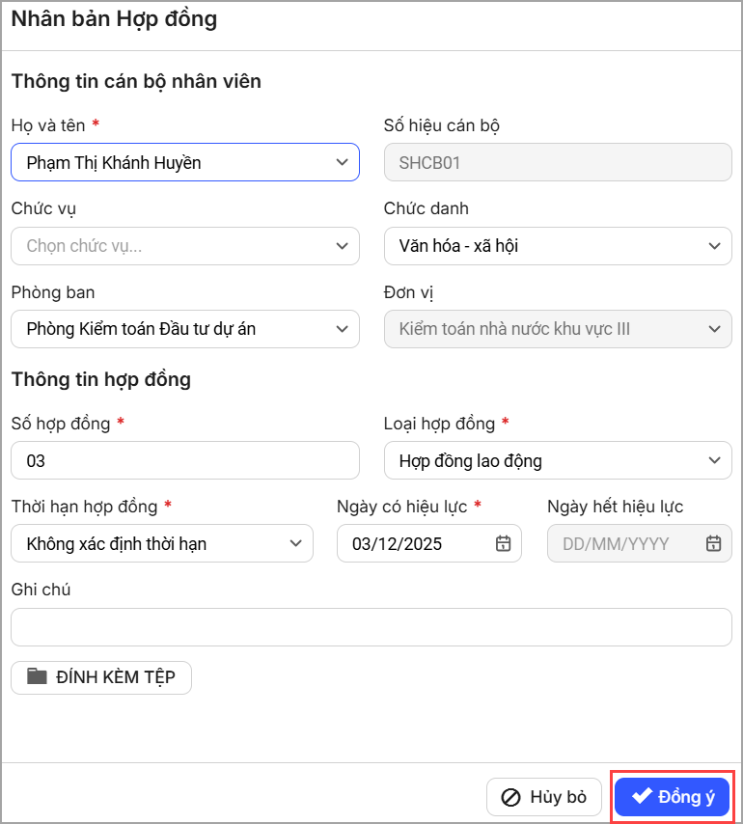Open the Đơn vị dropdown
Screen dimensions: 743x824
click(x=557, y=329)
